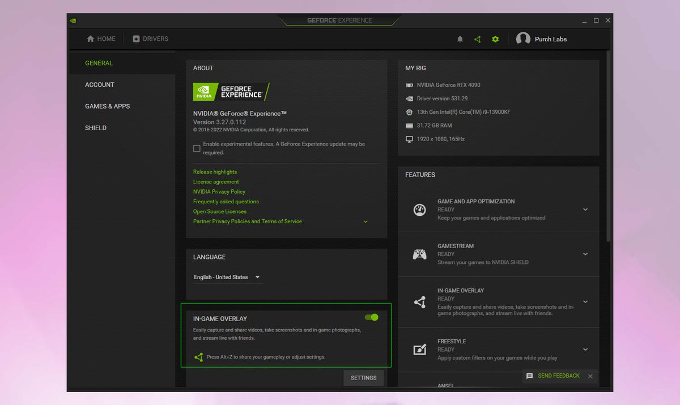Click the graphics card icon beside RTX 4090
Screen dimensions: 680x405
(409, 85)
